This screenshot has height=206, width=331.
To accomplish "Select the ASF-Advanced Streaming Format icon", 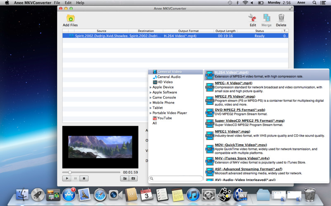I will [210, 172].
